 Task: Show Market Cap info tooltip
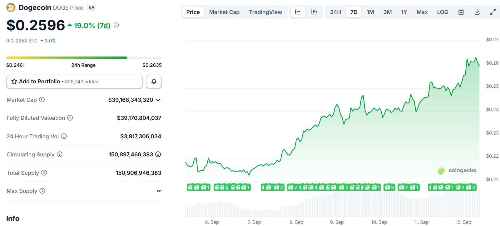[x=42, y=100]
